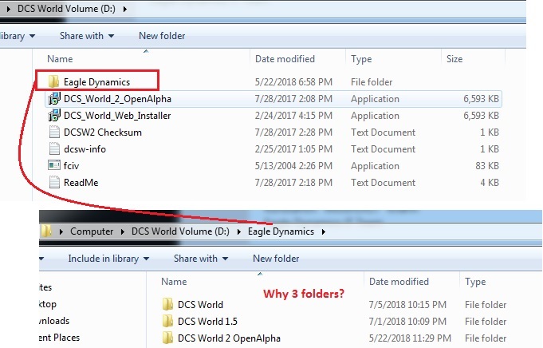Click Computer breadcrumb in lower address bar

(92, 231)
